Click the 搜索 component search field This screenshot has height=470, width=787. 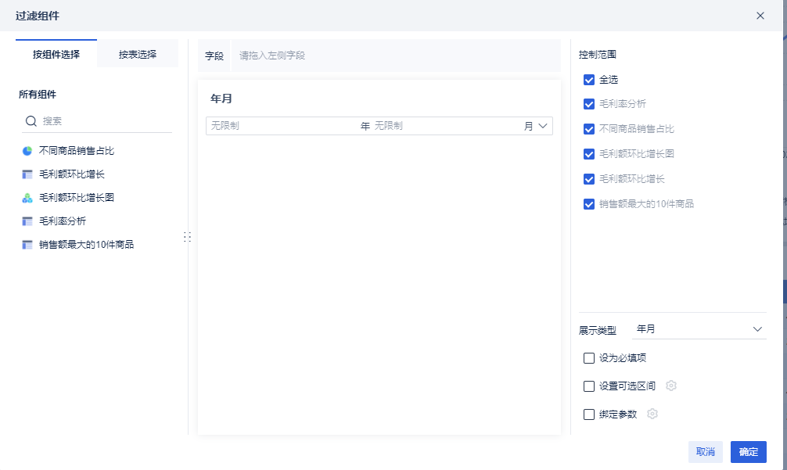[106, 121]
